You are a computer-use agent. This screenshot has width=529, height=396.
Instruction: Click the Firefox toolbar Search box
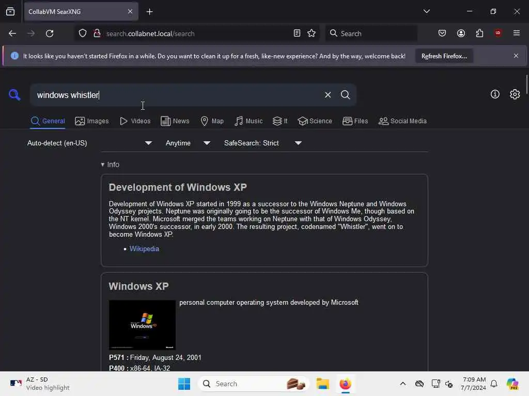371,34
